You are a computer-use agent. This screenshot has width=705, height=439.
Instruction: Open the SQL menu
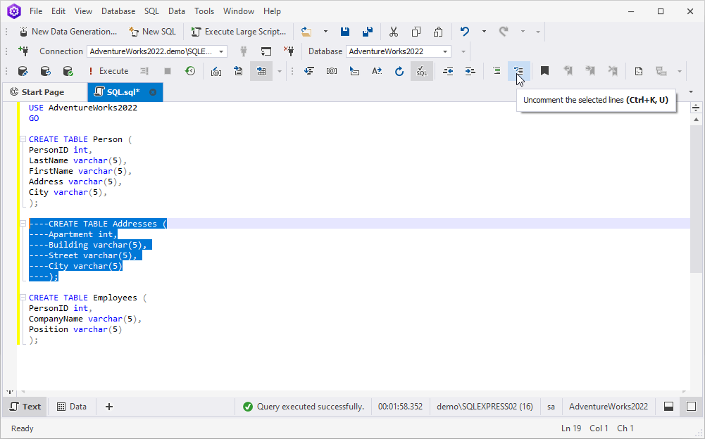pos(151,11)
